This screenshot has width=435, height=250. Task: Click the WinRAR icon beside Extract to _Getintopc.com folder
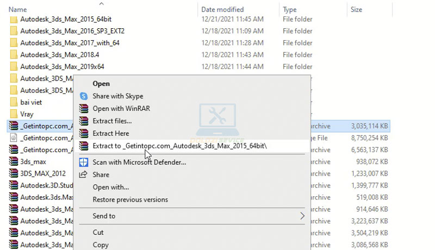[x=84, y=146]
